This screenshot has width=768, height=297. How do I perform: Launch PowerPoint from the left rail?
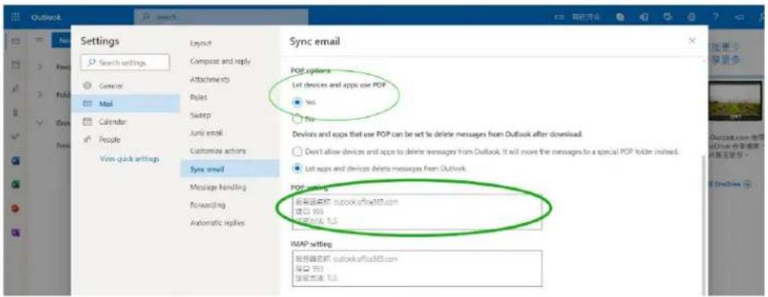(15, 208)
